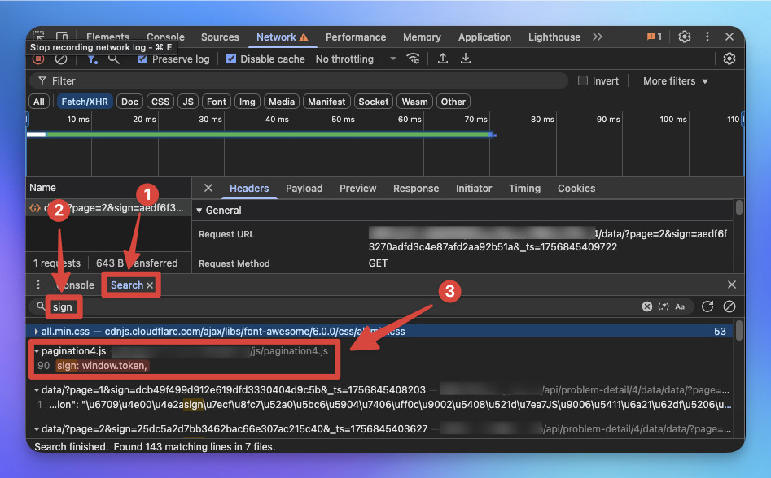Clear the network log
This screenshot has width=771, height=478.
tap(60, 59)
